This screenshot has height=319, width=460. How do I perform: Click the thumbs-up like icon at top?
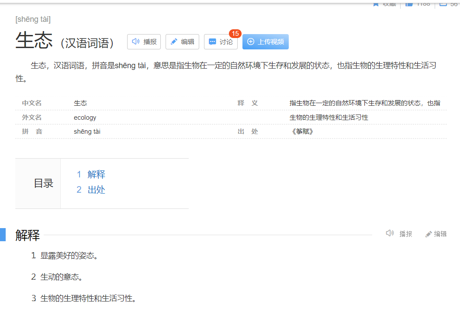pyautogui.click(x=409, y=4)
